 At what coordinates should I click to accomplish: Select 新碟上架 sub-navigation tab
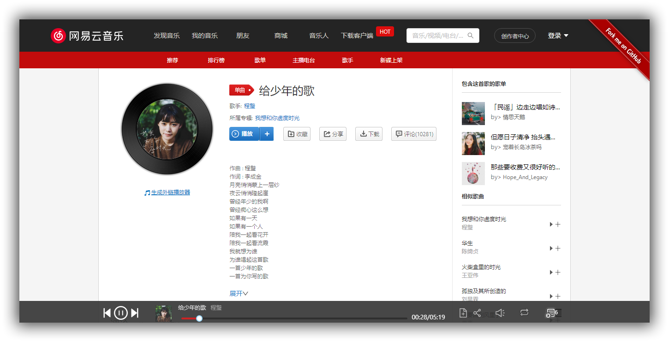point(391,60)
